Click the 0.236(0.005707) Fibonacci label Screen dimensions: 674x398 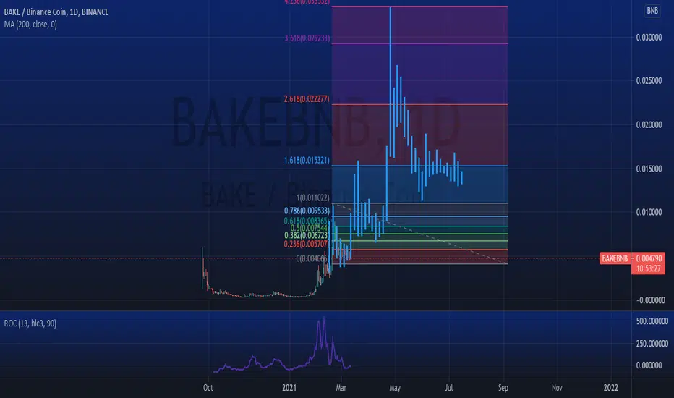point(307,244)
